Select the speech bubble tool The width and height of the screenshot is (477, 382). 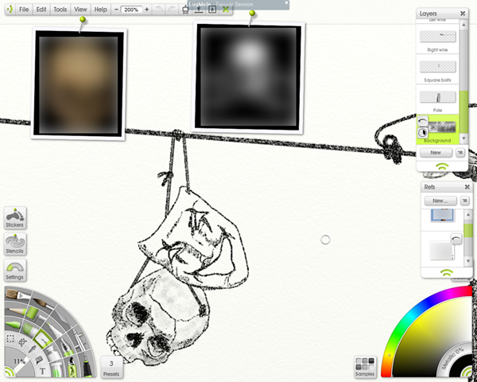point(39,360)
